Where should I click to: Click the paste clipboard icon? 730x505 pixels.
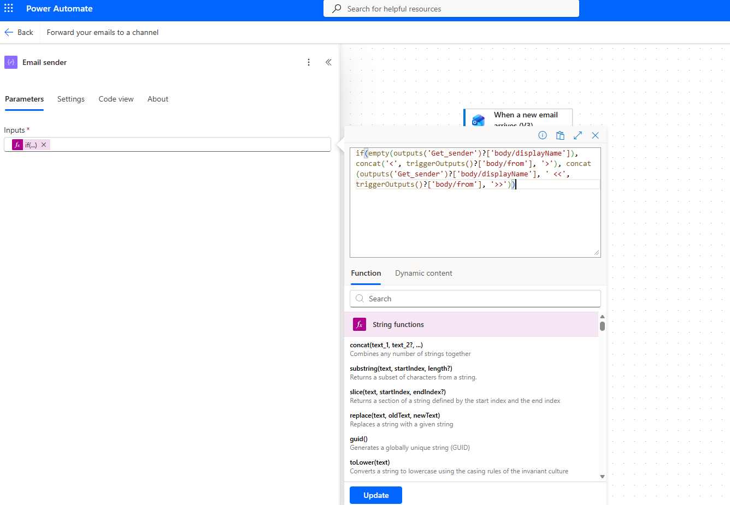click(x=560, y=135)
